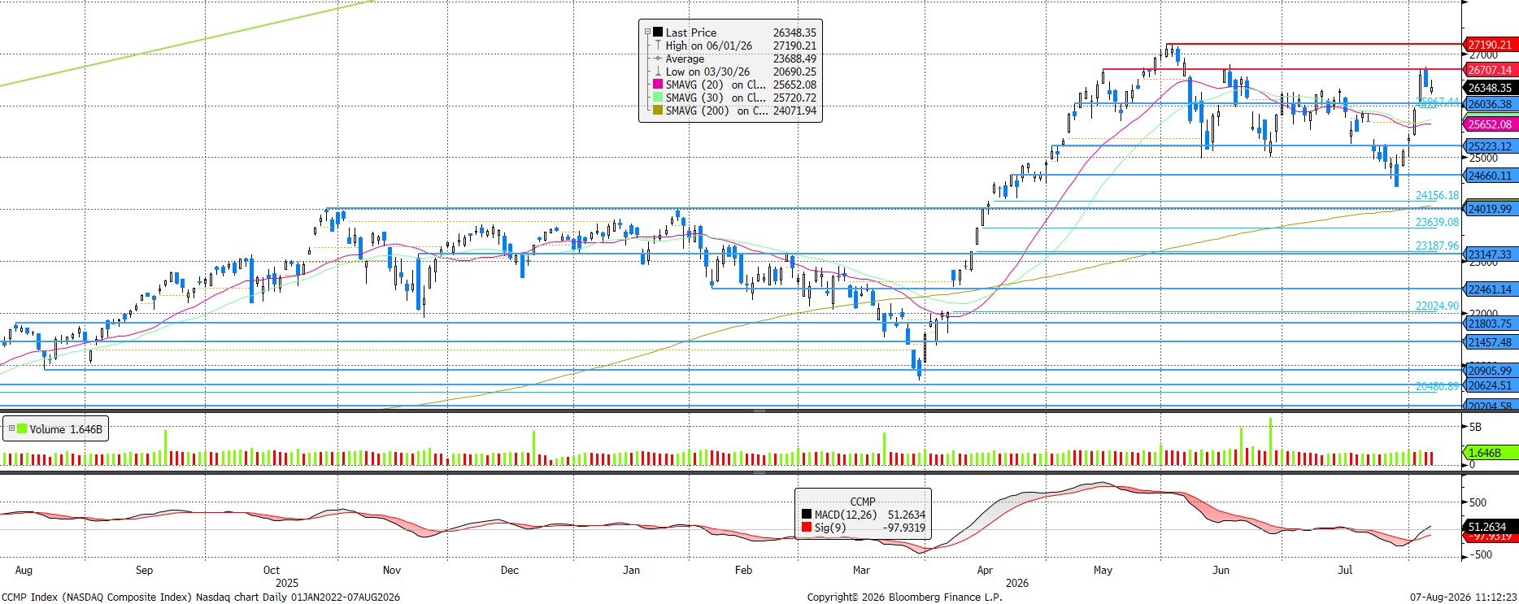Click the black Last Price color swatch
The image size is (1519, 604).
658,33
